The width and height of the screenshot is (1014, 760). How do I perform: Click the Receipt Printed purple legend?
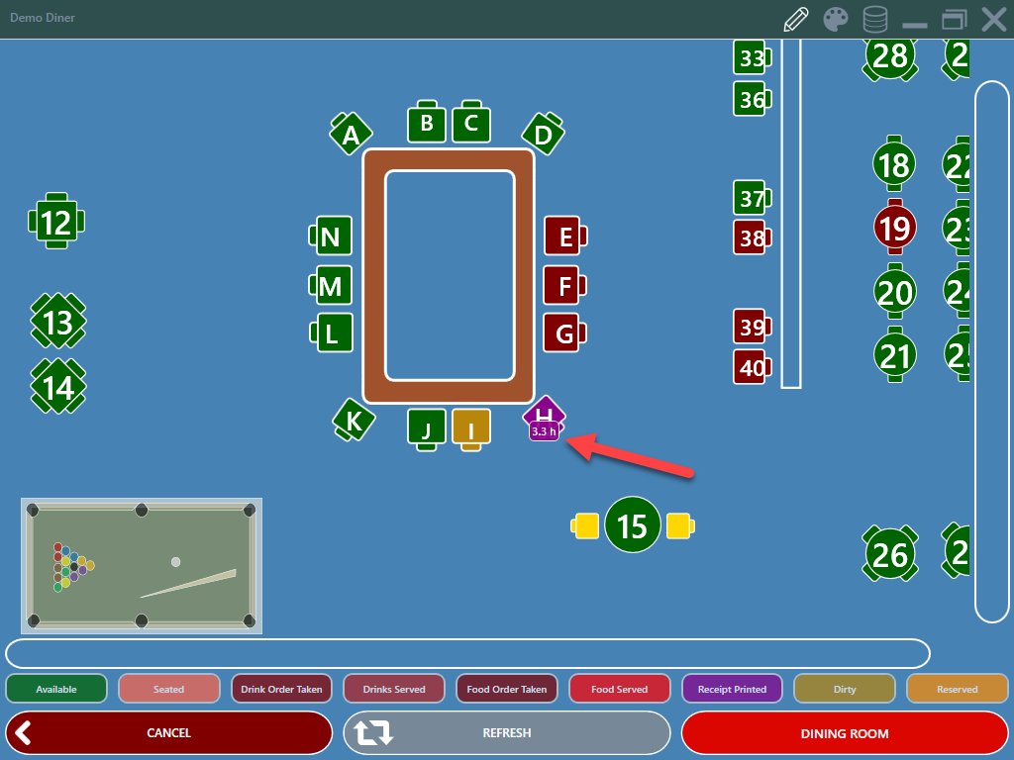pos(733,689)
